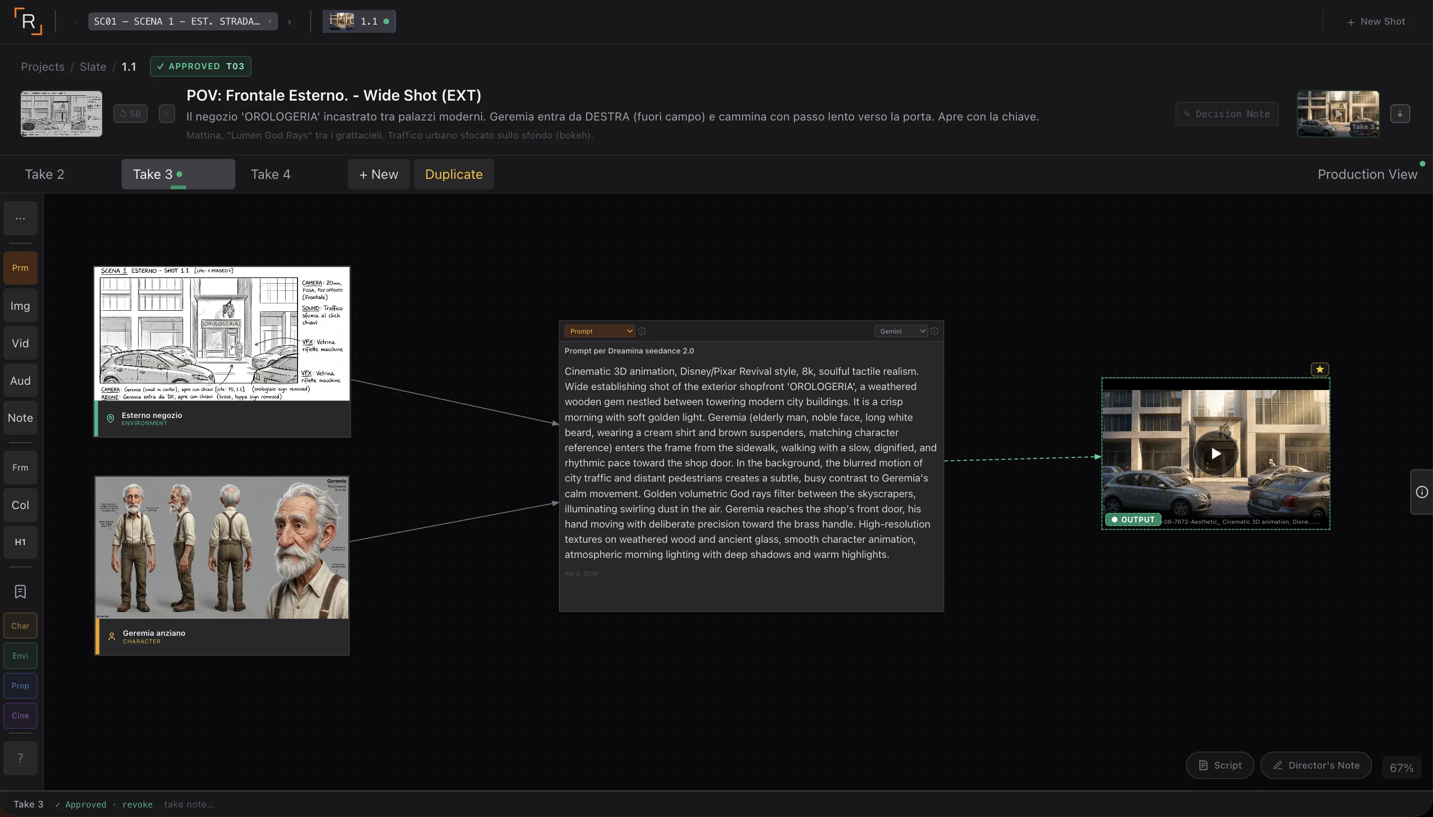Open the Gemini model dropdown
1433x817 pixels.
(x=901, y=332)
